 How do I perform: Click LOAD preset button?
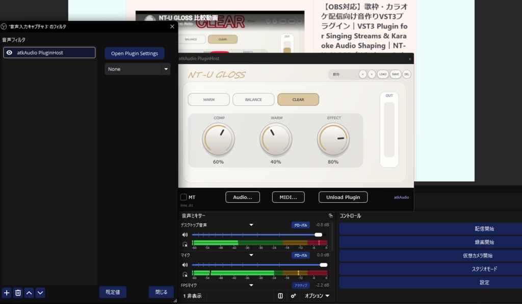click(x=383, y=74)
